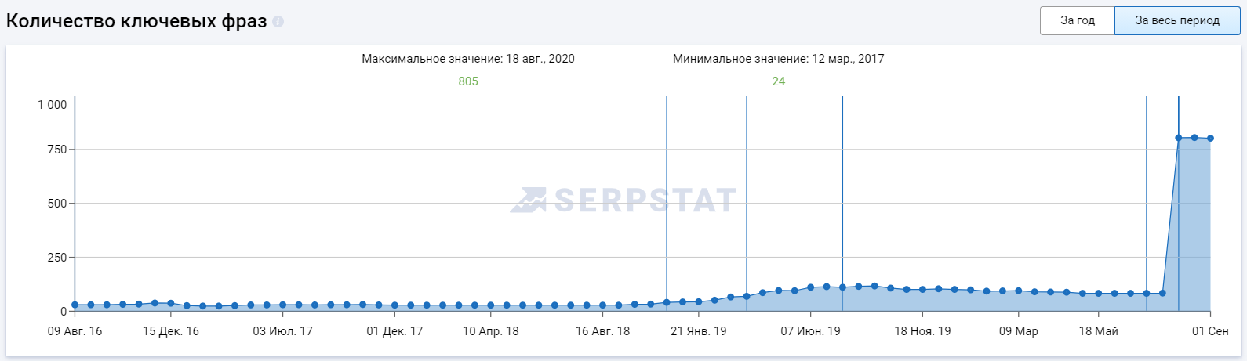This screenshot has height=361, width=1247.
Task: Select data point above 07 Июн. 19
Action: 810,287
